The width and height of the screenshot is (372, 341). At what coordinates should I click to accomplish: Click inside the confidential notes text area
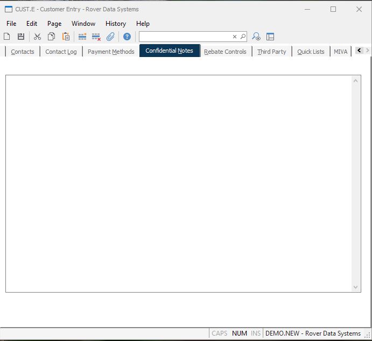[178, 183]
